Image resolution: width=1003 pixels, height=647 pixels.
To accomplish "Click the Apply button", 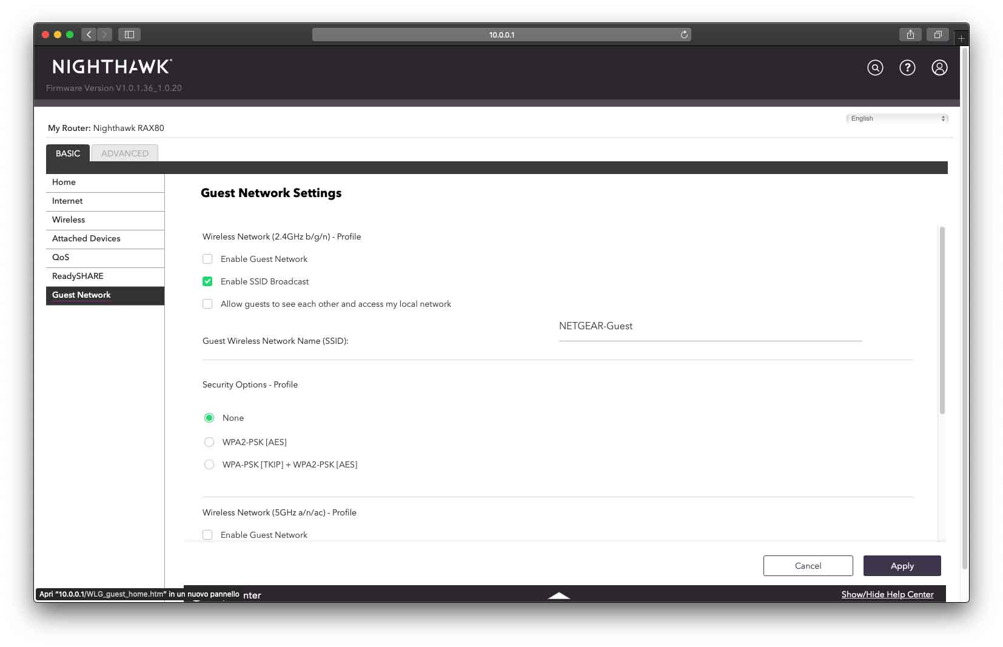I will (x=902, y=566).
